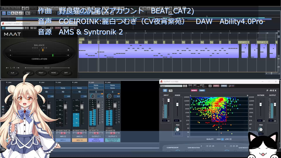The image size is (281, 158).
Task: Save preset icon in MAAT window
Action: tap(35, 28)
